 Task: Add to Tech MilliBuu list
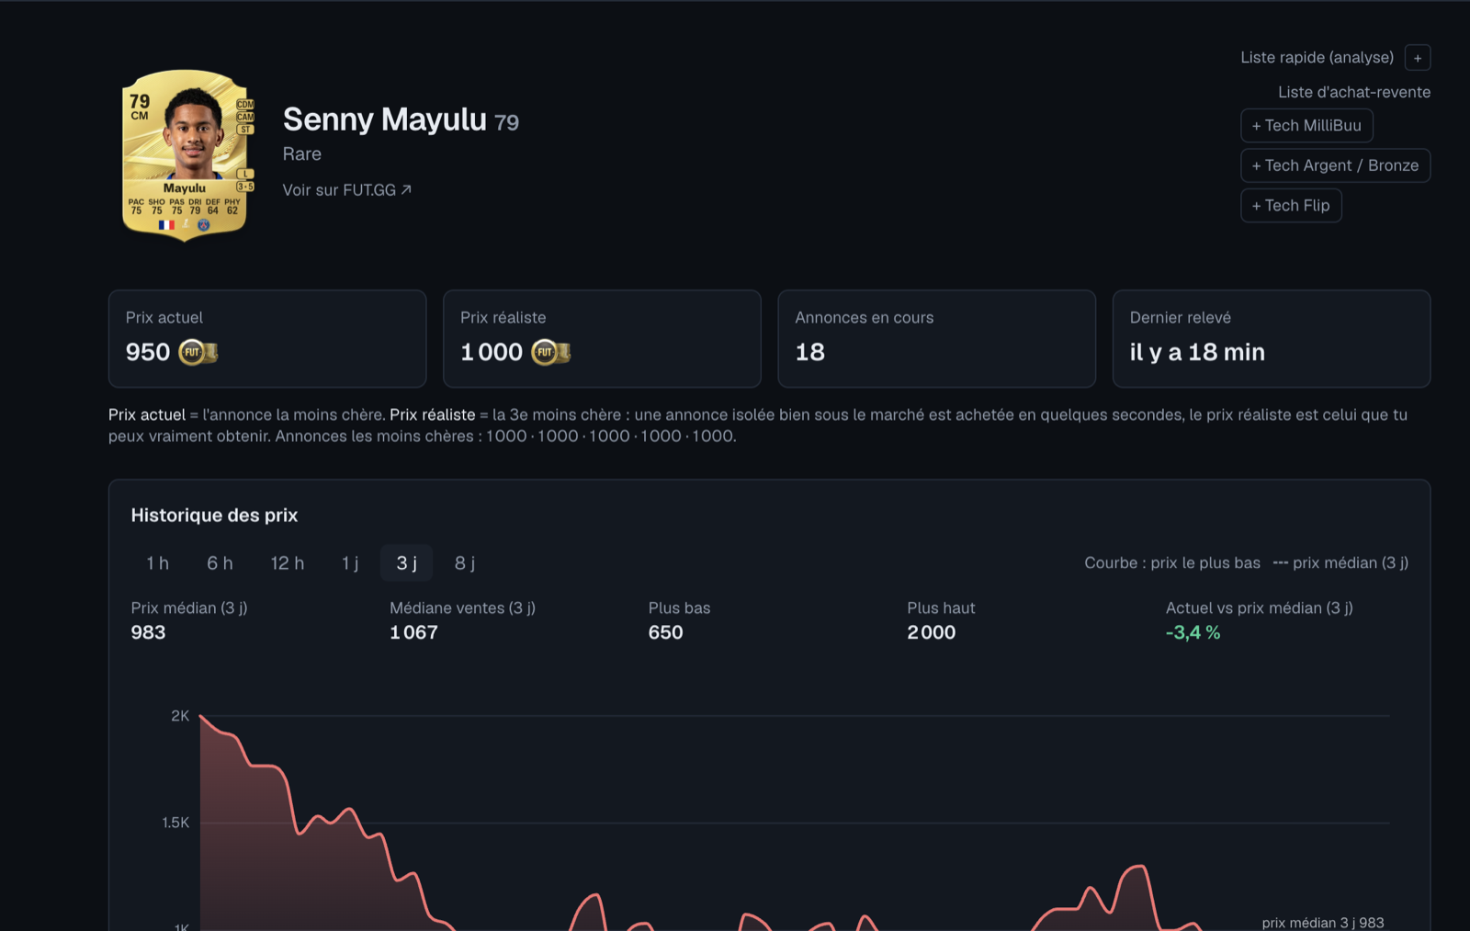(1306, 126)
